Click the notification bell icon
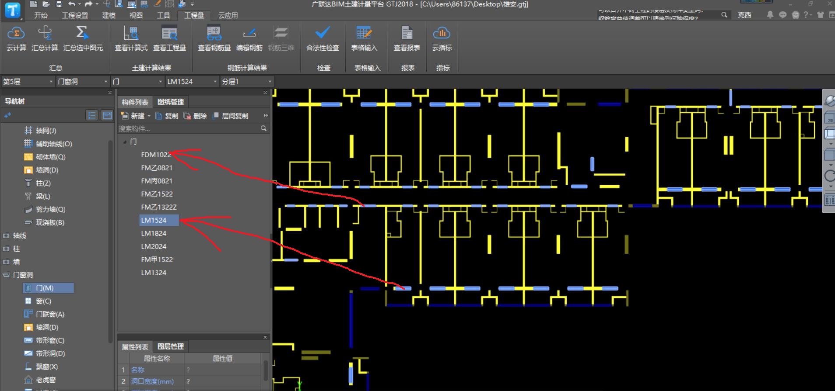Image resolution: width=835 pixels, height=391 pixels. point(770,15)
